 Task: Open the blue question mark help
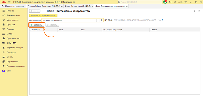pyautogui.click(x=163, y=20)
